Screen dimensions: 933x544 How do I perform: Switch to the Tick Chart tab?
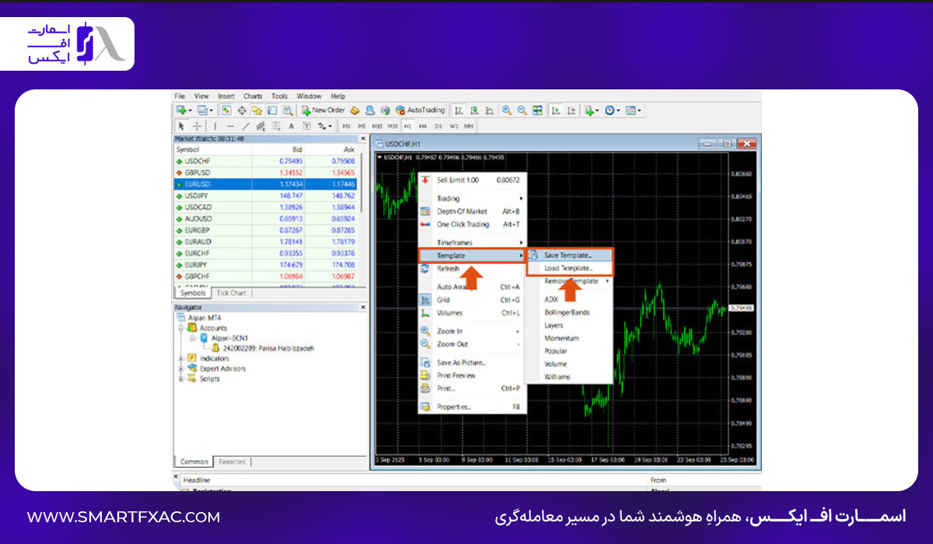[x=231, y=293]
